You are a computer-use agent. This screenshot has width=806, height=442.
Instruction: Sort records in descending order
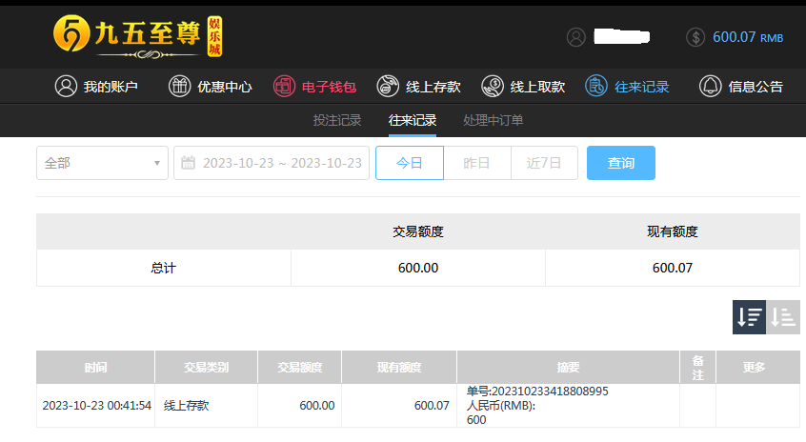coord(749,317)
